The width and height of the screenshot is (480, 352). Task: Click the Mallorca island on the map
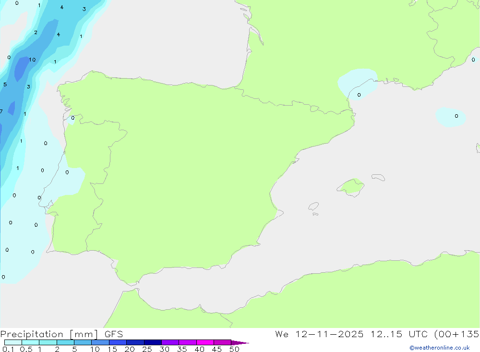[x=351, y=187]
